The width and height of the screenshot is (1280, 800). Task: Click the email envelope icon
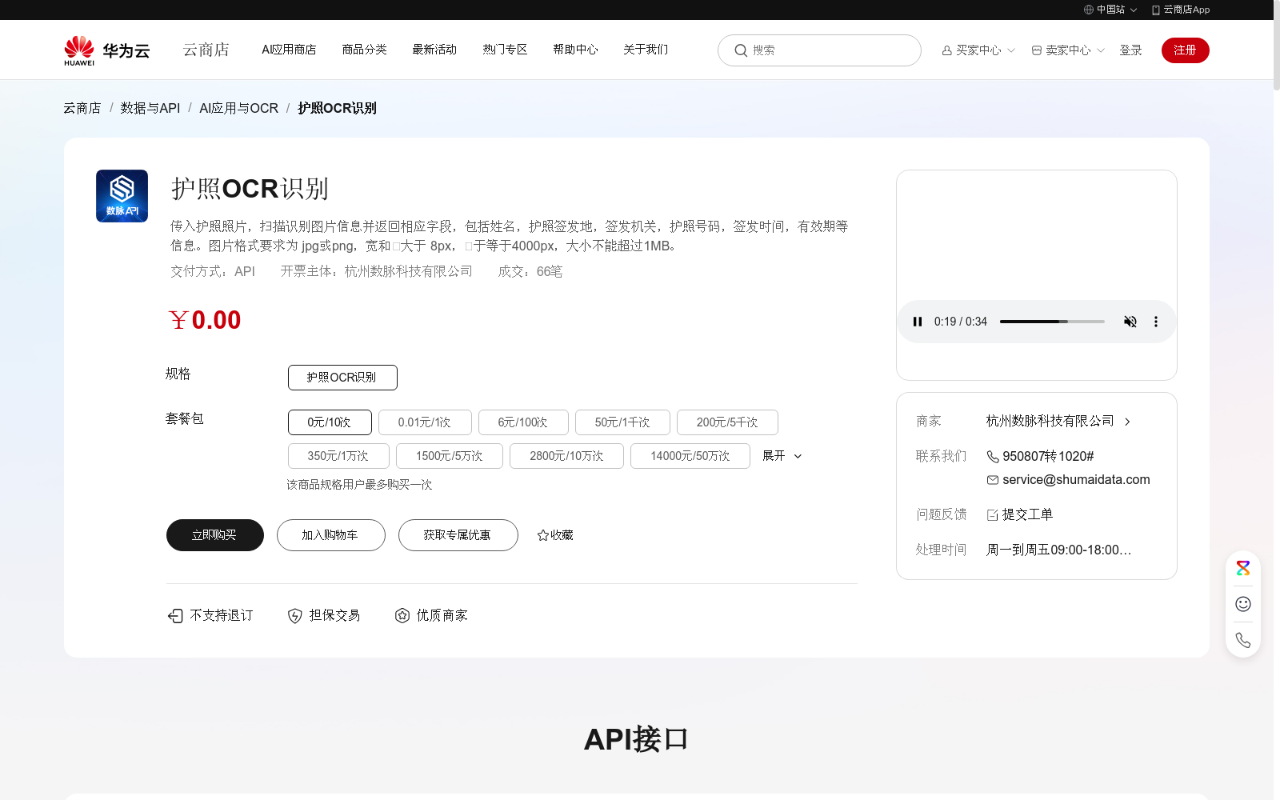click(x=993, y=480)
